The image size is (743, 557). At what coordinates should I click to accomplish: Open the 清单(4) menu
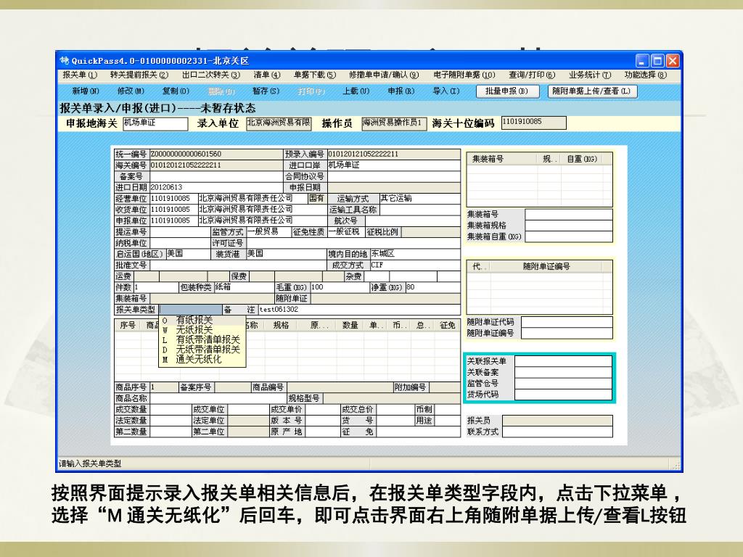click(267, 75)
